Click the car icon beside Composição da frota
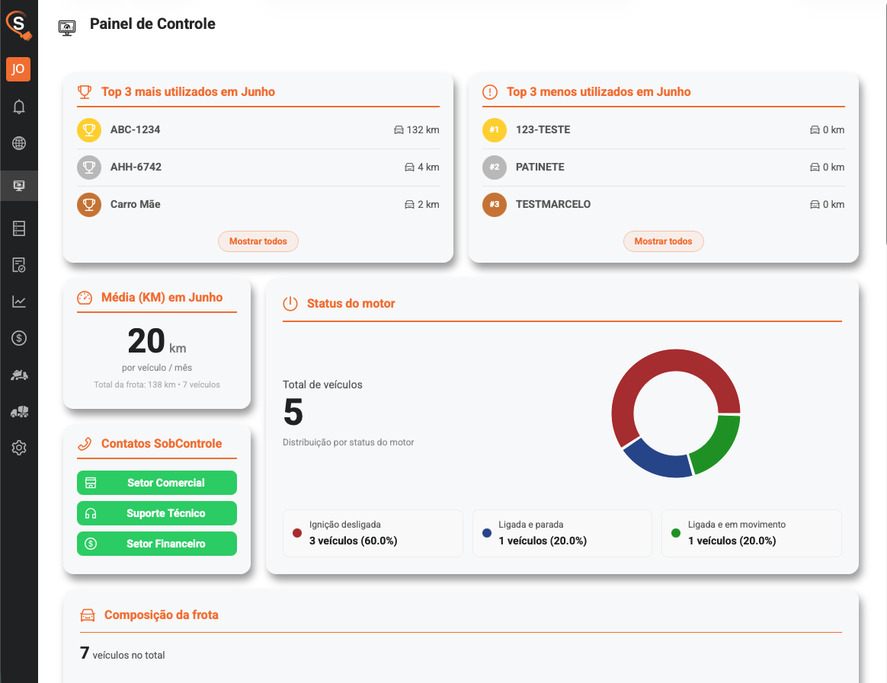The image size is (887, 683). 88,615
